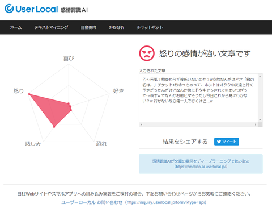Click the 悲しみ data point on chart
272x212 pixels.
tap(54, 127)
